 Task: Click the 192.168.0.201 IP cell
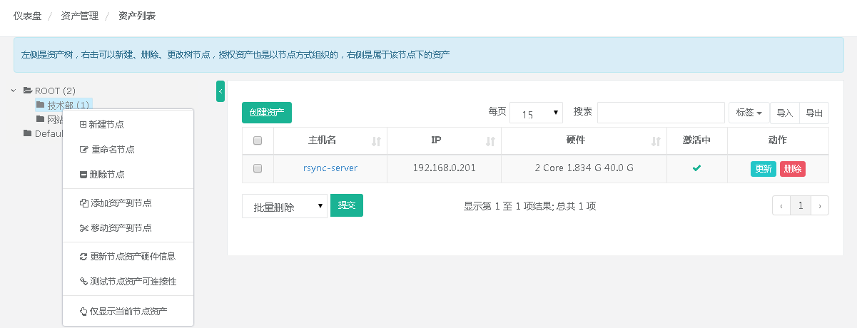point(444,168)
